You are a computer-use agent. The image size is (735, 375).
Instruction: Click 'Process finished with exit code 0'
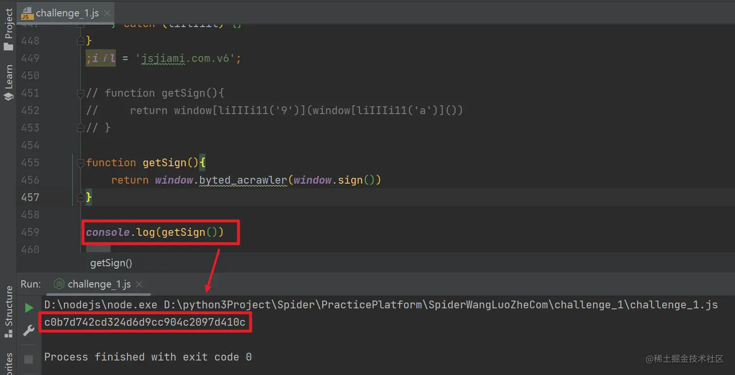[148, 358]
